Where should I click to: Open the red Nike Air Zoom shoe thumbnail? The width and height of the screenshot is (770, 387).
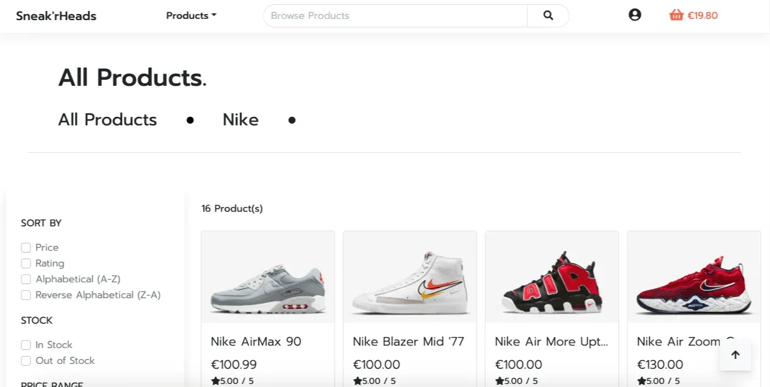pos(694,277)
